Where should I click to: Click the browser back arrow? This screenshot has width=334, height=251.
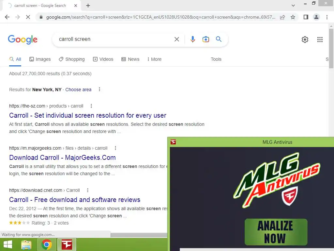click(7, 17)
